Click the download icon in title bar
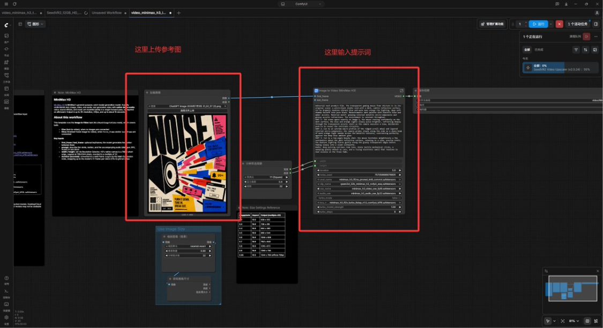Image resolution: width=603 pixels, height=328 pixels. tap(566, 4)
